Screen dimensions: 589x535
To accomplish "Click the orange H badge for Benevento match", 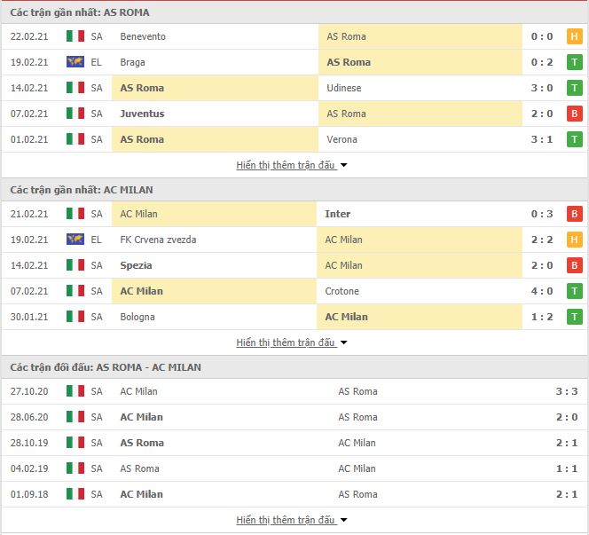I will (x=574, y=36).
